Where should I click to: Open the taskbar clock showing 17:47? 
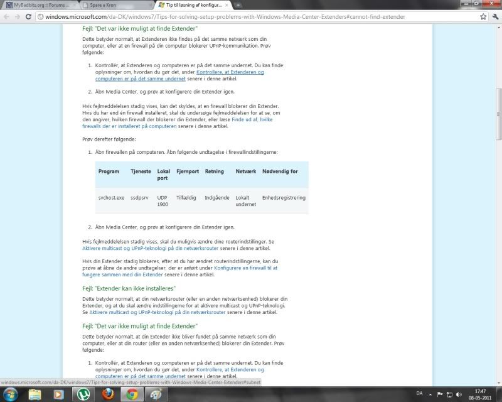click(480, 394)
